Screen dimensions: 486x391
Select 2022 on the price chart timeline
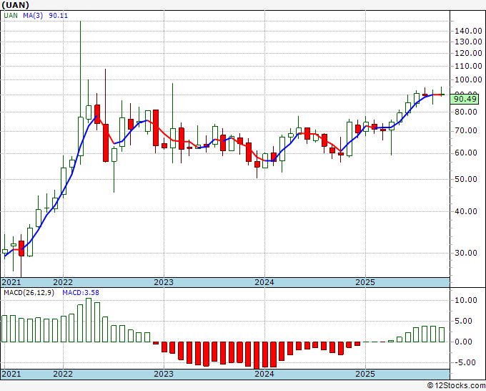63,282
